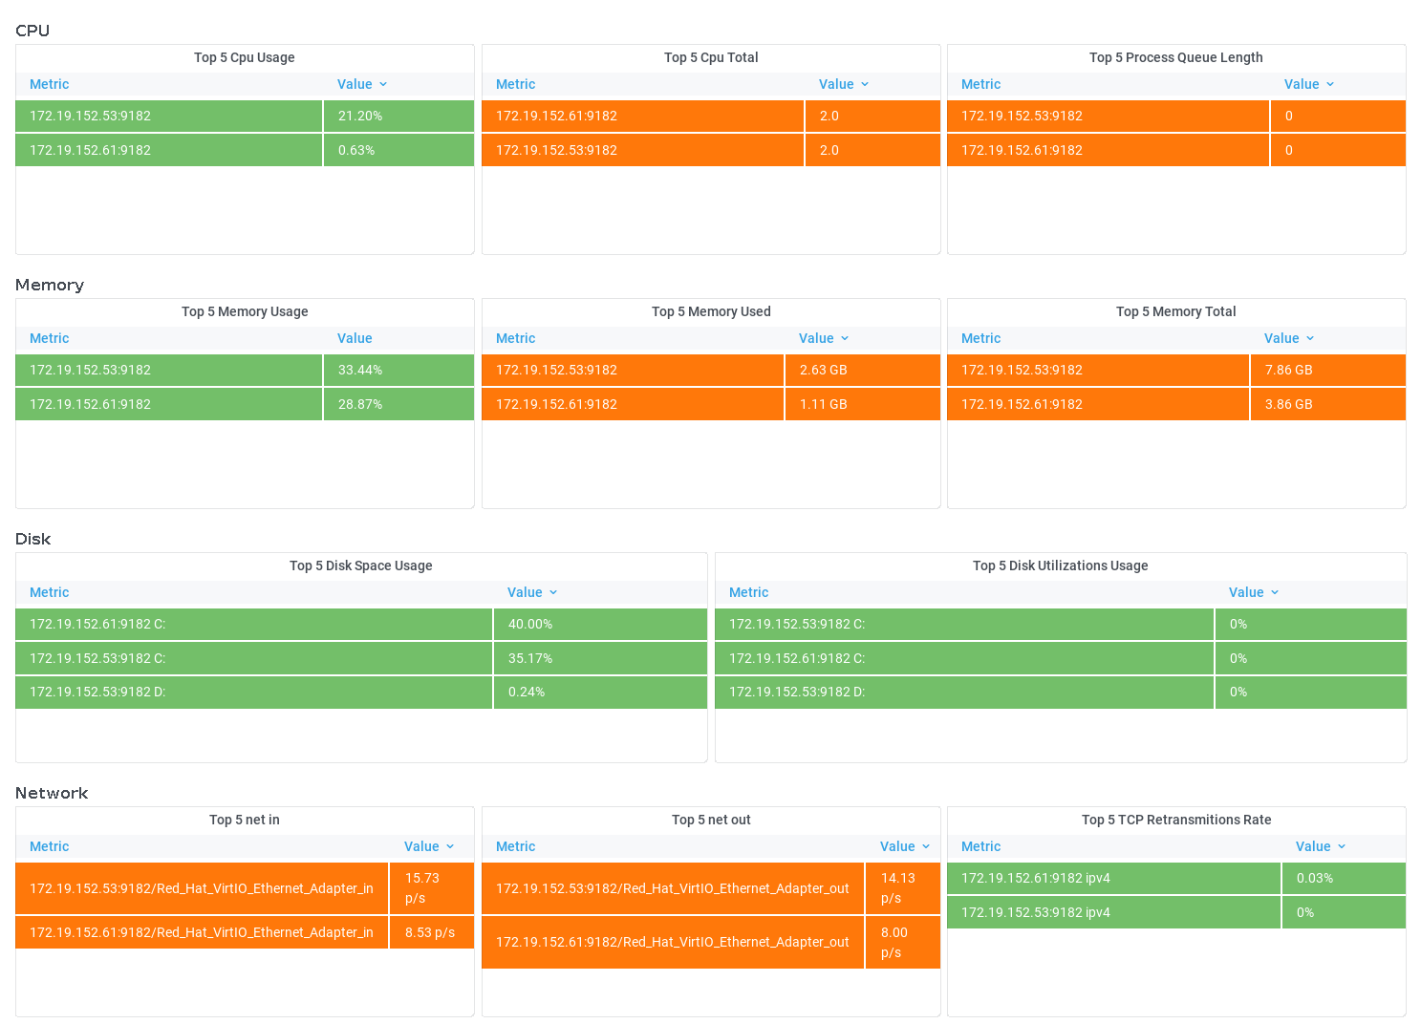
Task: Select the 28.87% memory usage cell
Action: (x=399, y=404)
